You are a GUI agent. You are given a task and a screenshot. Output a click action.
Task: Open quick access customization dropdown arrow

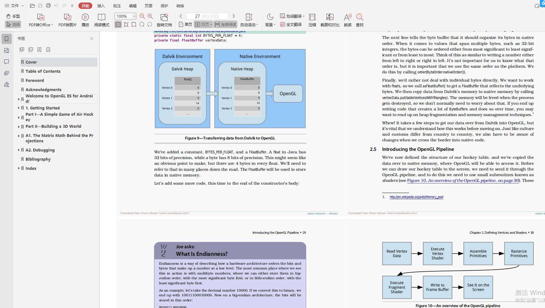tap(72, 6)
